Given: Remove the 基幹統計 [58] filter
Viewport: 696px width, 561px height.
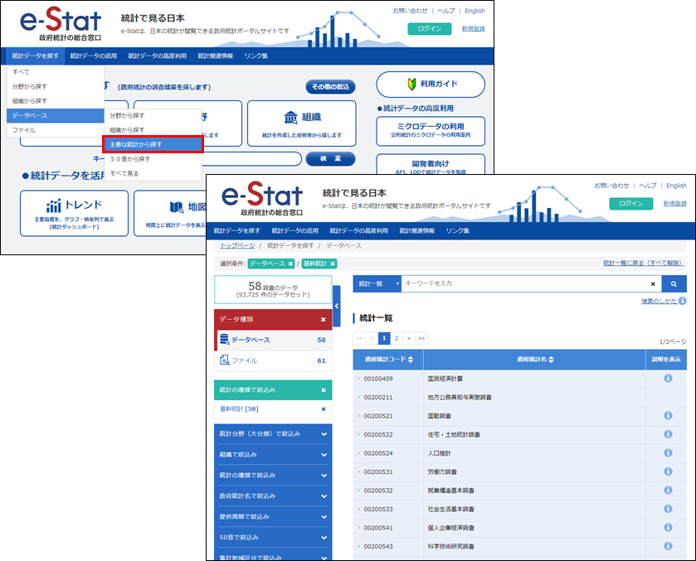Looking at the screenshot, I should (324, 409).
